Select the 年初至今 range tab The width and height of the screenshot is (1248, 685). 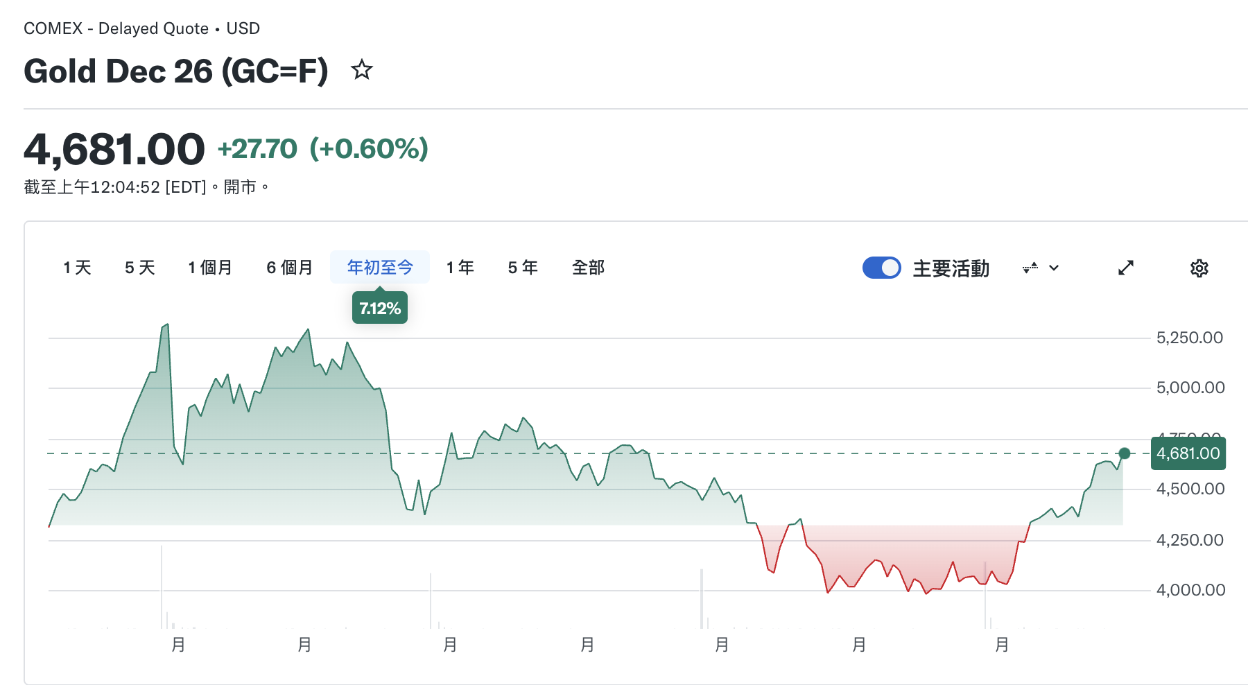[x=380, y=268]
